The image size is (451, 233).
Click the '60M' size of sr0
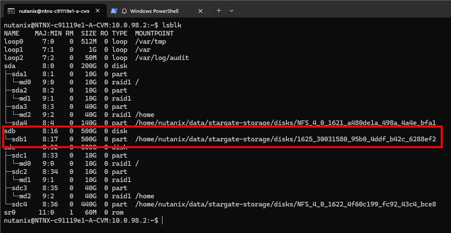tap(90, 212)
